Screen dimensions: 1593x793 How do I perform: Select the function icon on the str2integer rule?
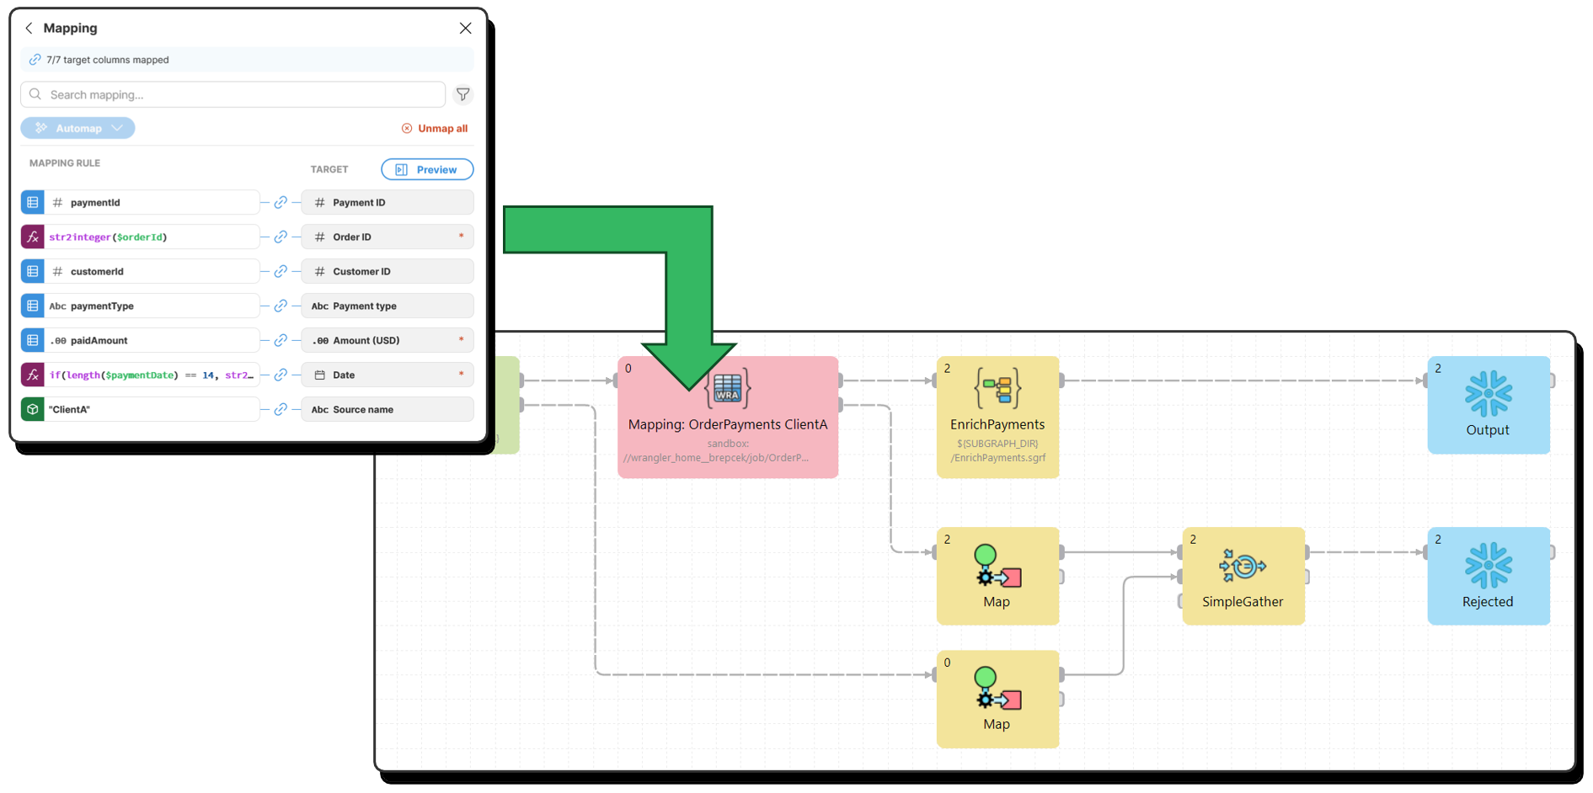(x=32, y=237)
